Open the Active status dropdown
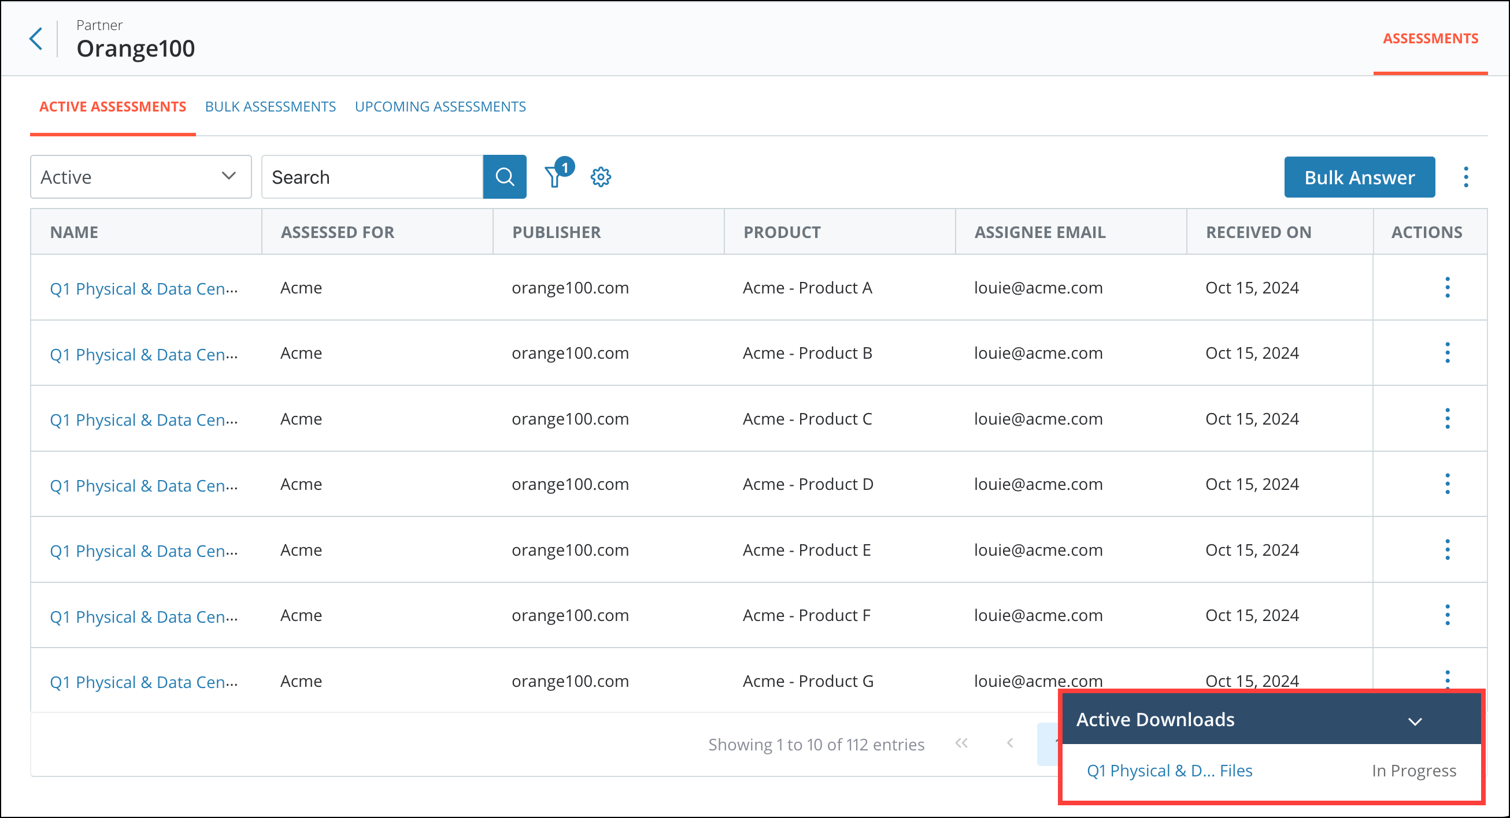Screen dimensions: 1510x818 pyautogui.click(x=140, y=176)
